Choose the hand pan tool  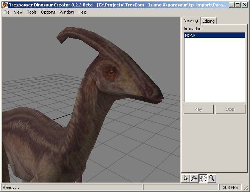(x=203, y=178)
